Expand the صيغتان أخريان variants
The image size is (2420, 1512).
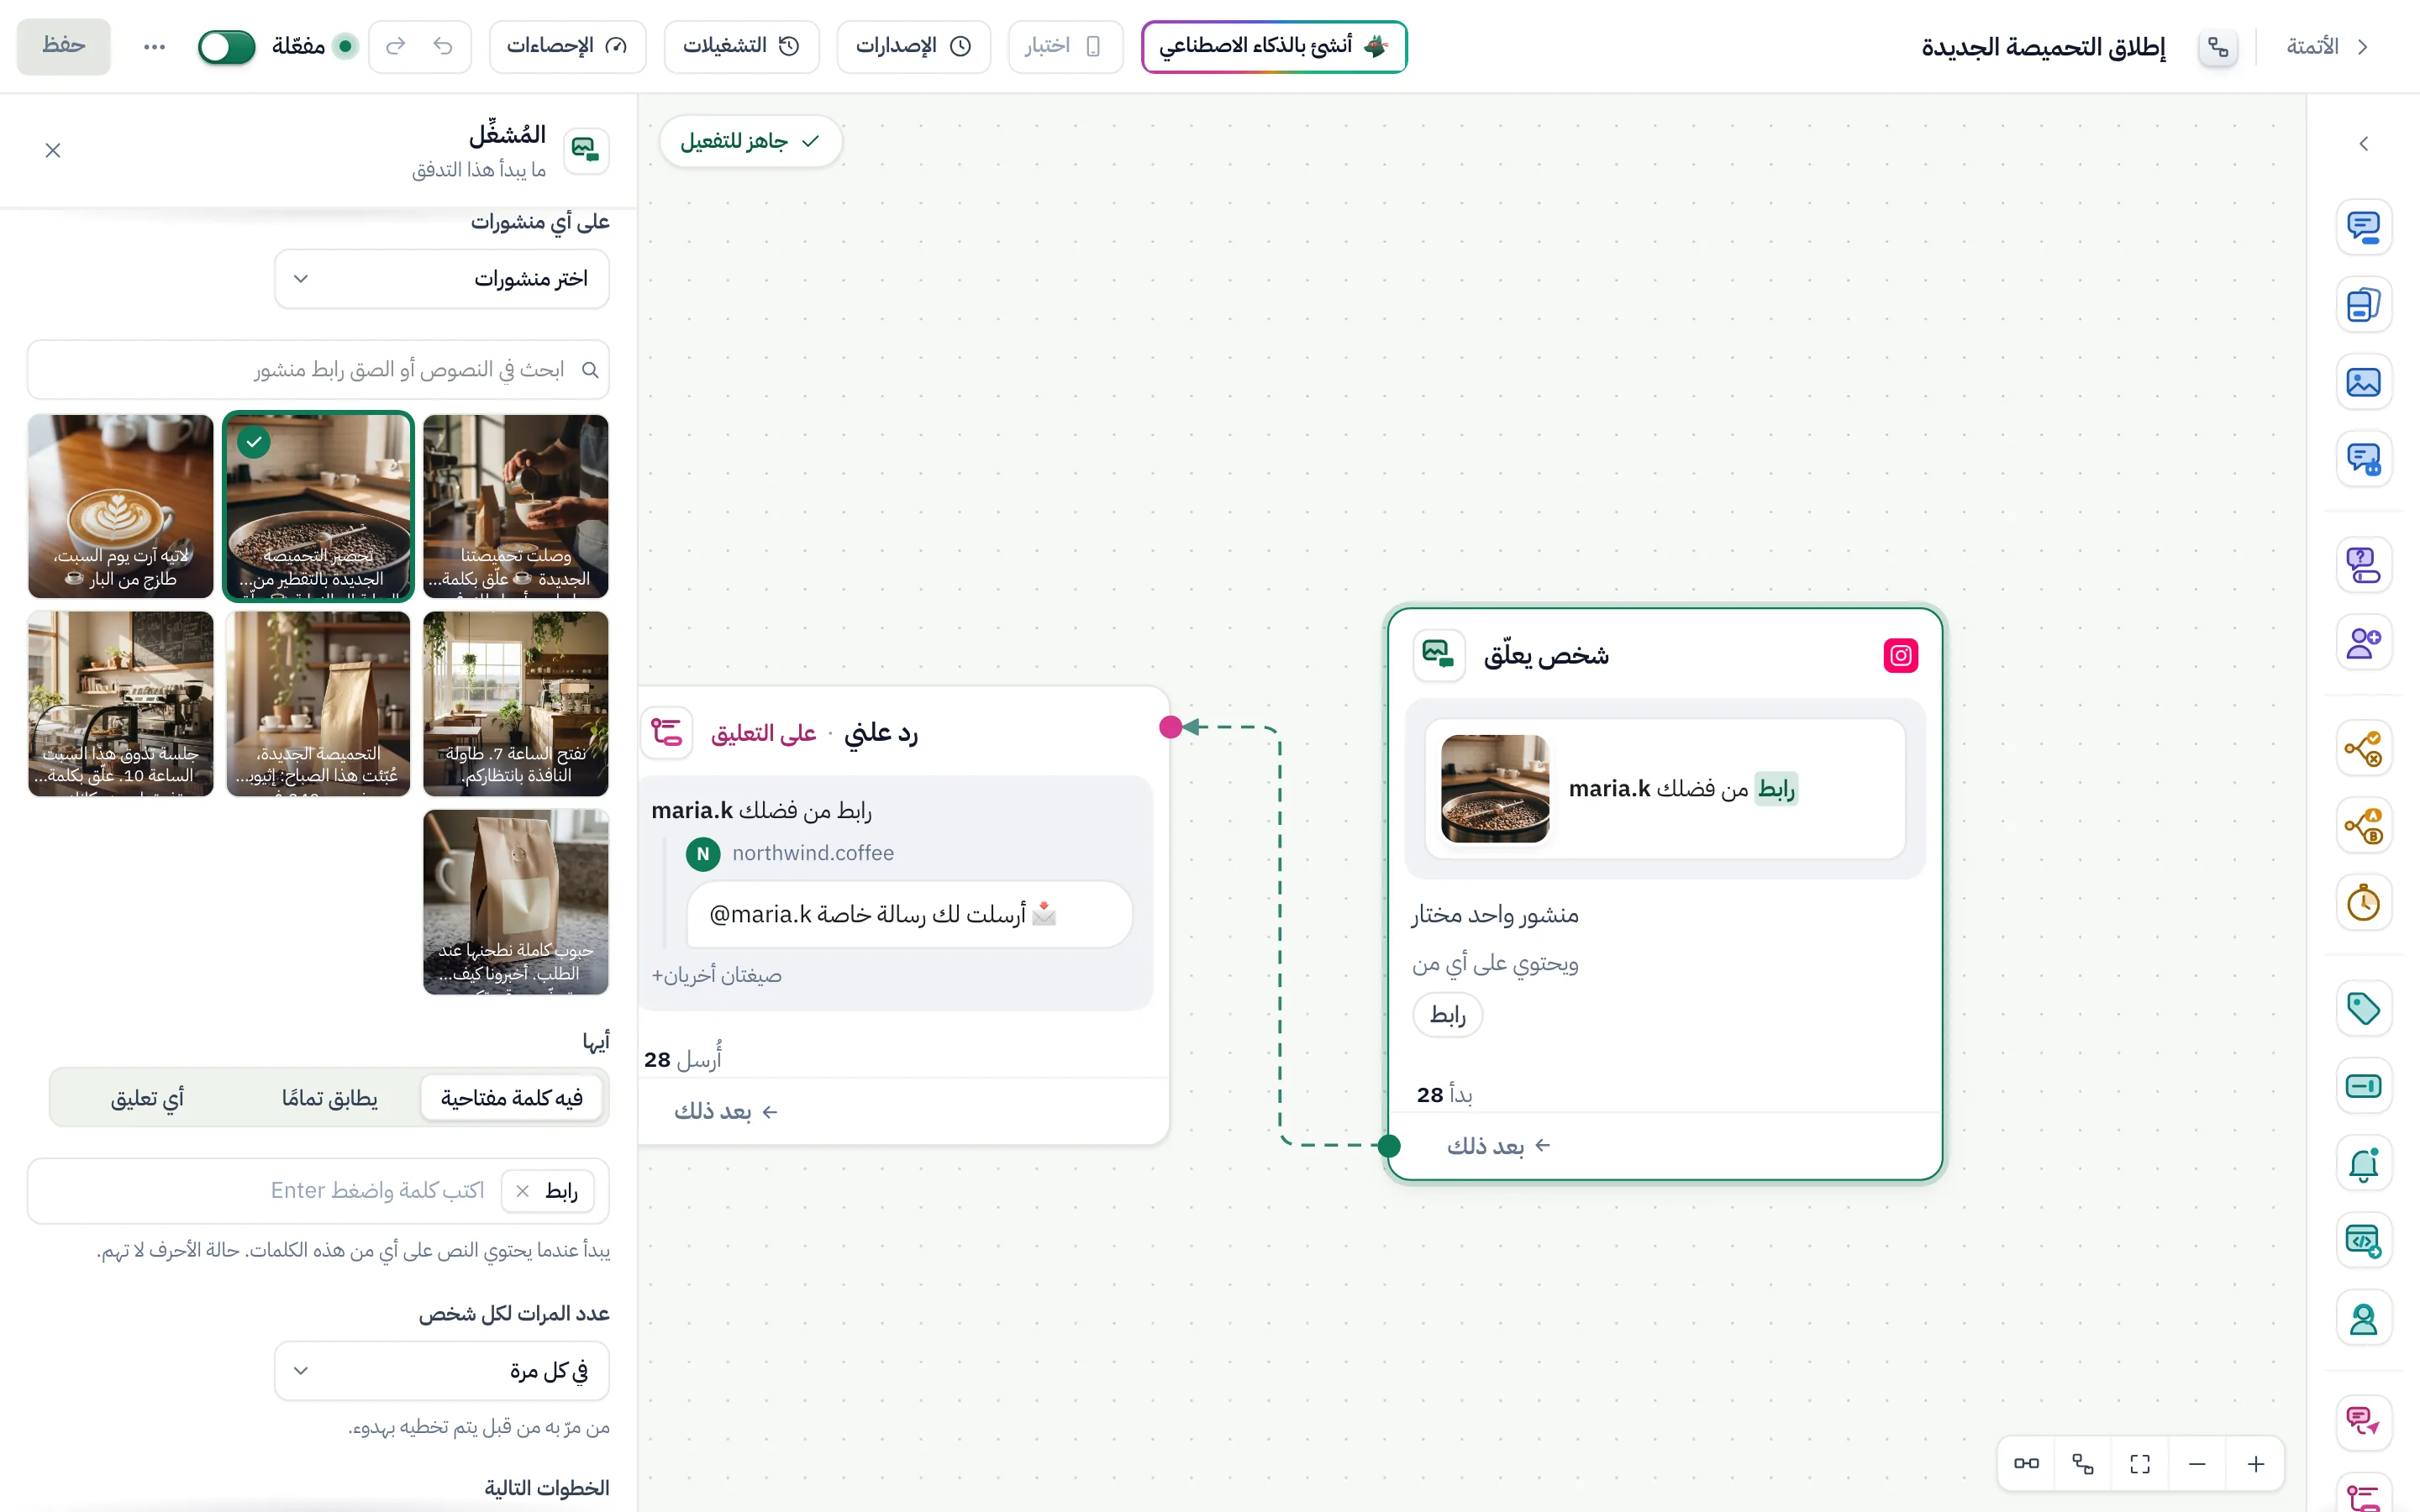[x=717, y=975]
